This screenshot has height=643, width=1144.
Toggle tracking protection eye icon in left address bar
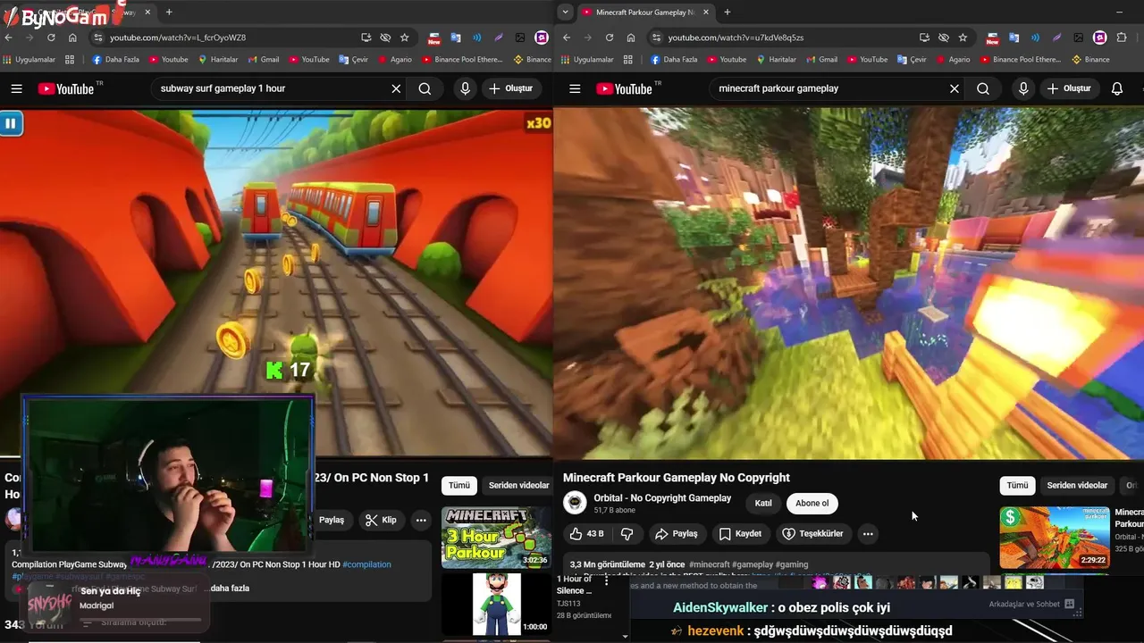385,38
